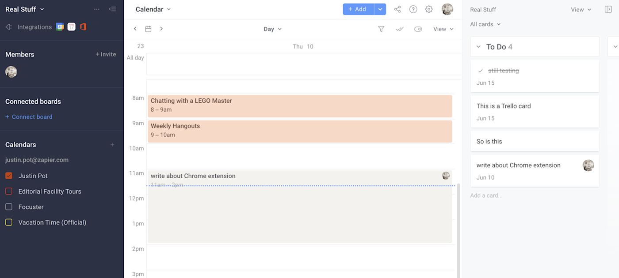
Task: Open the Weekly Hangouts event
Action: [300, 131]
